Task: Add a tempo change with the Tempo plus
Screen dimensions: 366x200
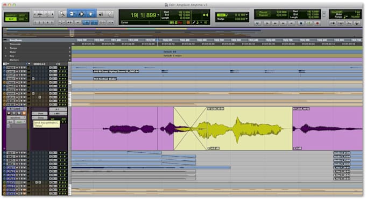Action: point(69,48)
